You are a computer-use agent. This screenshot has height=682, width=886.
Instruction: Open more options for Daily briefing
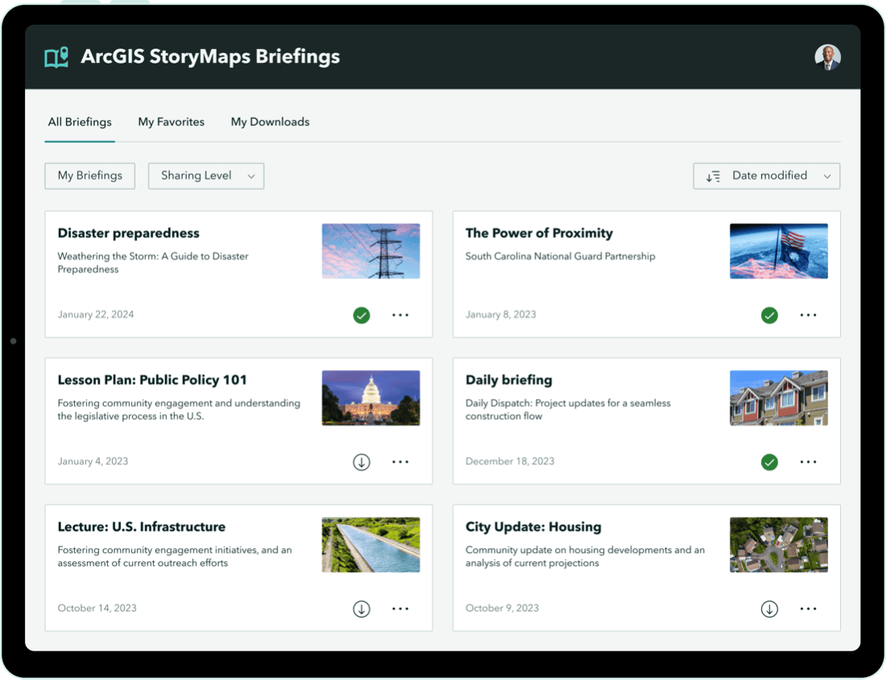(808, 462)
